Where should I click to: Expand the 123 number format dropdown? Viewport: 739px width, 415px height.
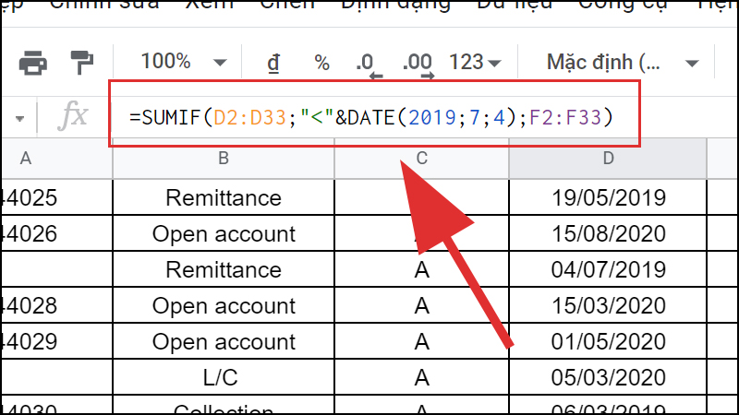pyautogui.click(x=475, y=63)
